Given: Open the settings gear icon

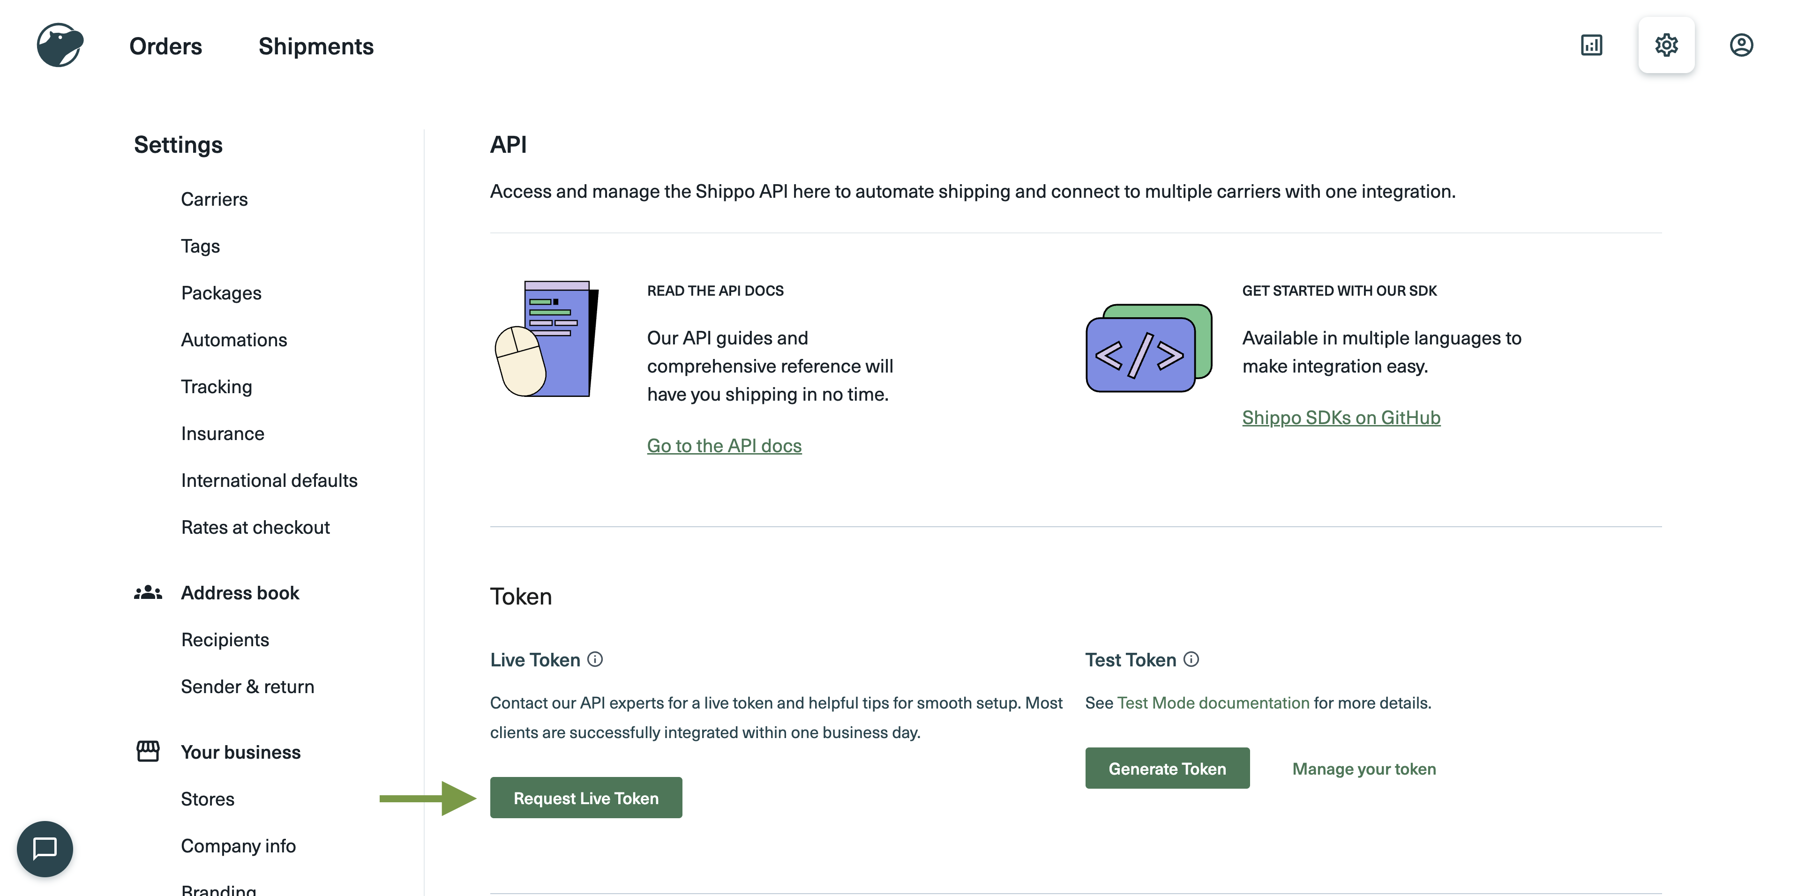Looking at the screenshot, I should [1667, 45].
